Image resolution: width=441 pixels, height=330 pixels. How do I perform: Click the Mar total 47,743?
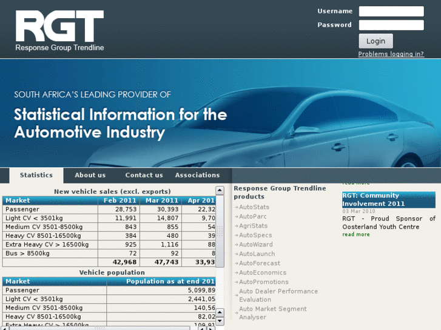[161, 262]
